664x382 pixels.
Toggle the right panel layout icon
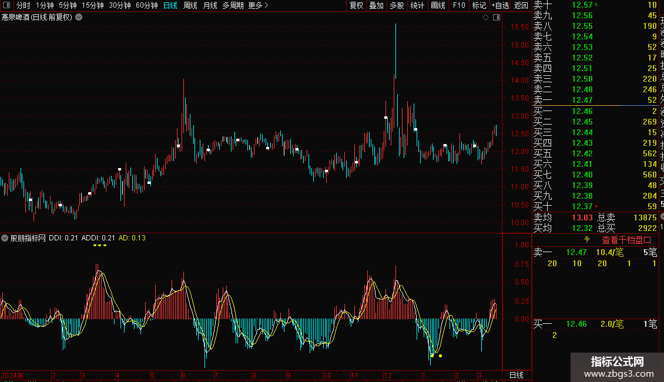tap(497, 18)
